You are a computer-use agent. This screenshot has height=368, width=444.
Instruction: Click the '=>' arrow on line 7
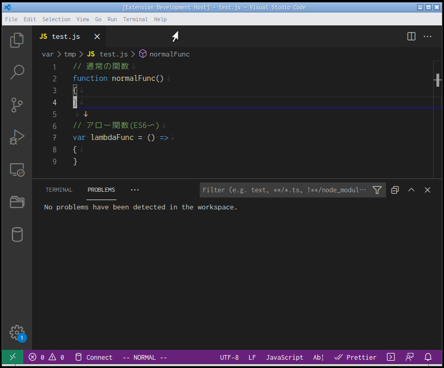click(164, 137)
